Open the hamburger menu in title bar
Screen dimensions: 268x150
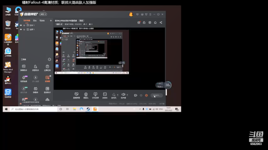[150, 14]
